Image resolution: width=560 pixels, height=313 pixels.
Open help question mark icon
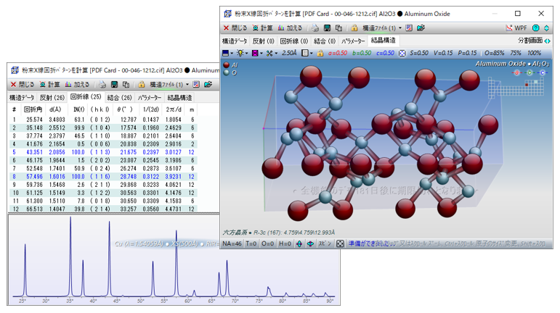click(536, 28)
